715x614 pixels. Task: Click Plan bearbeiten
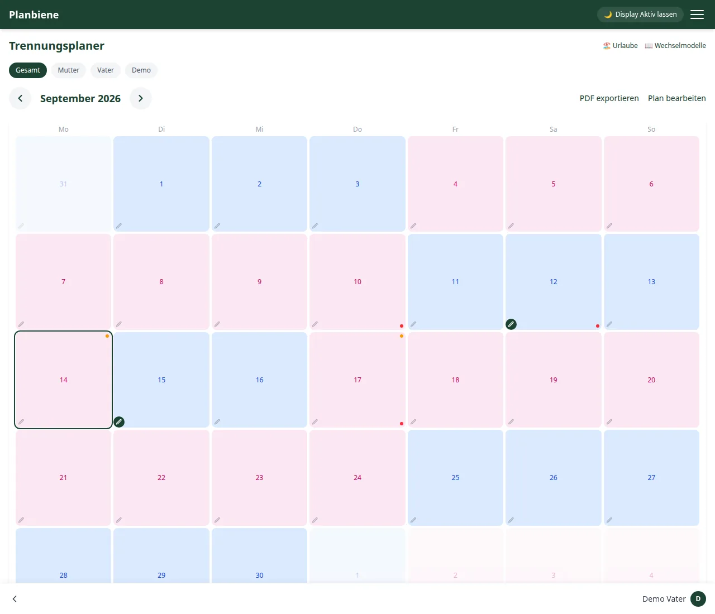point(677,98)
